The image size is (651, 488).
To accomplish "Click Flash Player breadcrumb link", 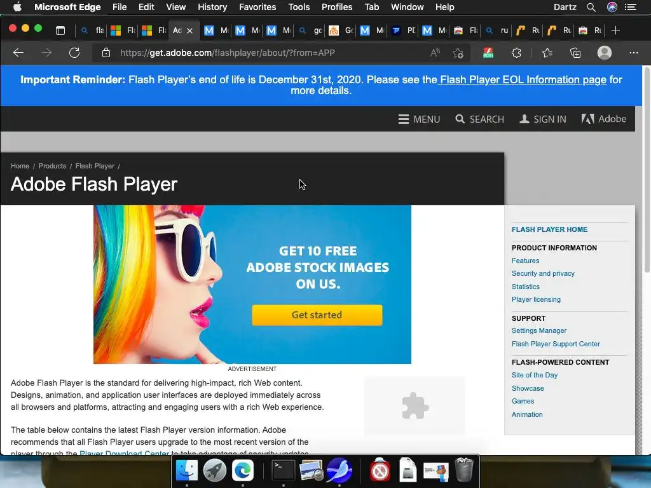I will click(95, 166).
